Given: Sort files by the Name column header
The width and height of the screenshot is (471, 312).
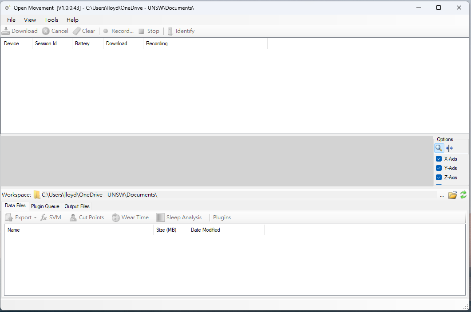Looking at the screenshot, I should coord(79,230).
